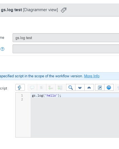Click the empty field below Name

[x=66, y=49]
